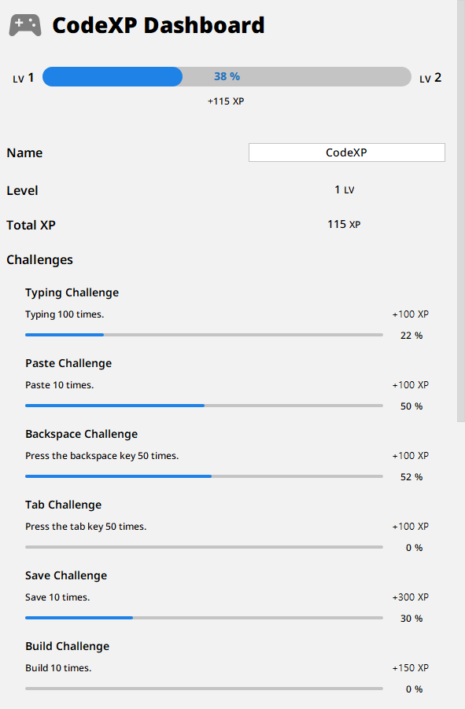Click the +115 XP label

point(226,101)
